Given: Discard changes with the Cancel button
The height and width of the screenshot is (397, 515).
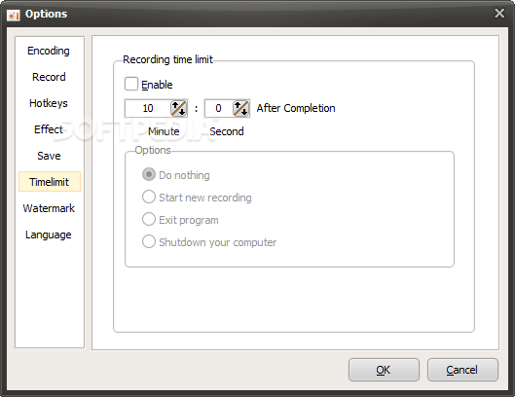Looking at the screenshot, I should point(462,370).
